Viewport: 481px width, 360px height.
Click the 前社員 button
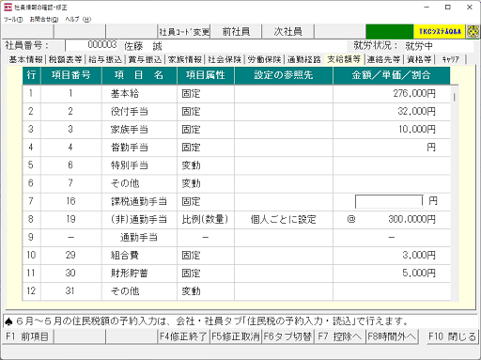[x=236, y=32]
